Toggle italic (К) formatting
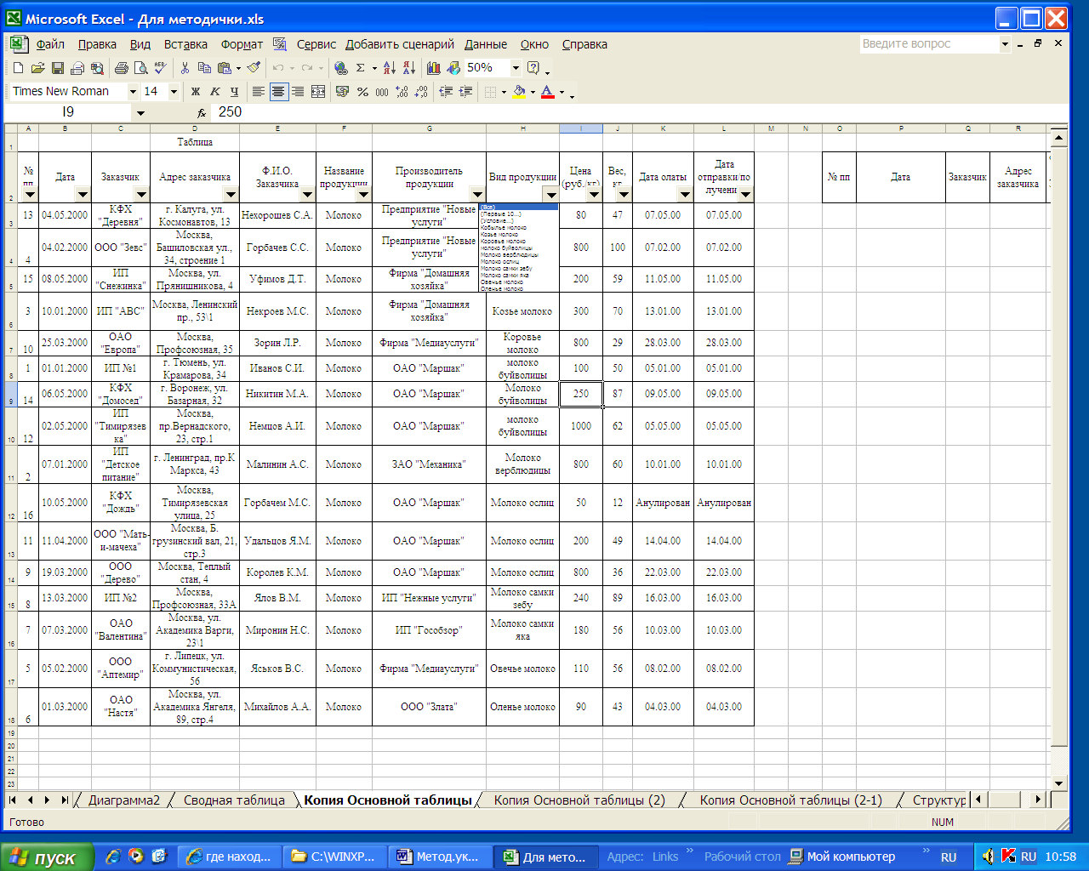Viewport: 1089px width, 871px height. [215, 91]
